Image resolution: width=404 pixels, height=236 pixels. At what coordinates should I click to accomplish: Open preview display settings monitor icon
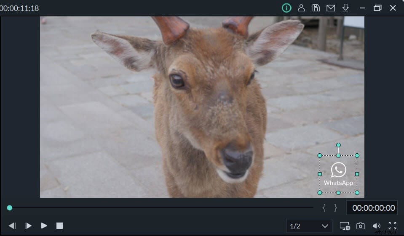[x=345, y=226]
